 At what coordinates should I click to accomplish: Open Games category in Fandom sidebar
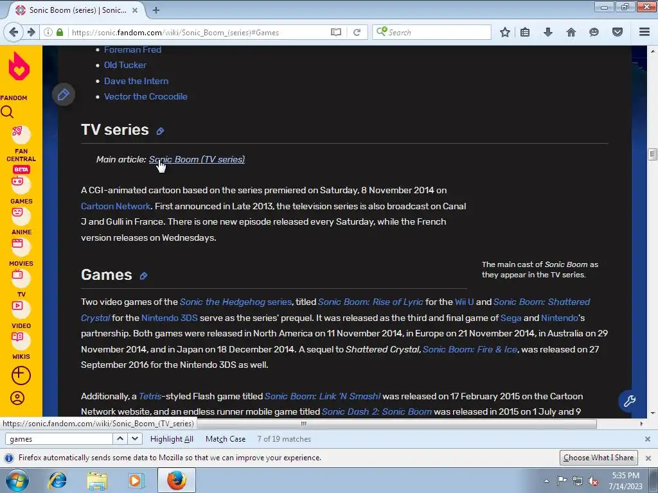click(x=21, y=190)
